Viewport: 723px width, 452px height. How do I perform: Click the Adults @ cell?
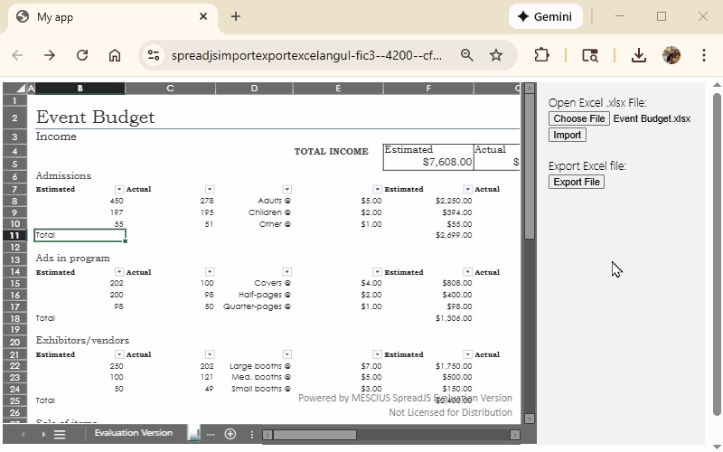point(275,201)
